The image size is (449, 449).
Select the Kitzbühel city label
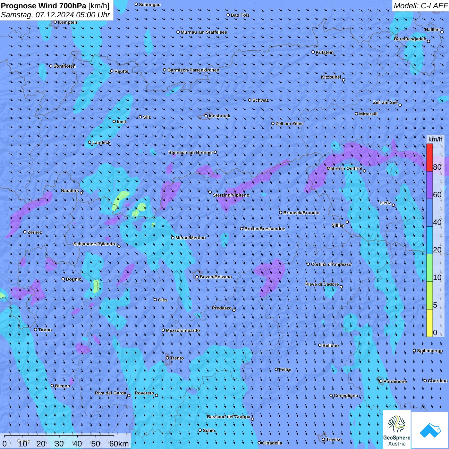[331, 77]
